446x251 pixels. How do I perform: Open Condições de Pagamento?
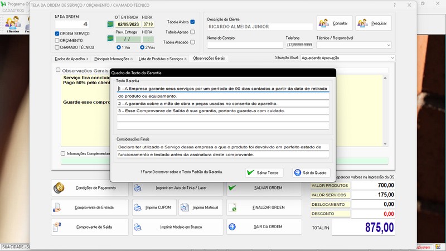[x=90, y=188]
